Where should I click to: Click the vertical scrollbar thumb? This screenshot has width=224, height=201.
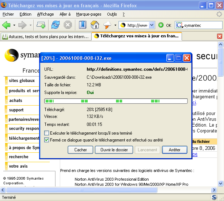click(220, 62)
